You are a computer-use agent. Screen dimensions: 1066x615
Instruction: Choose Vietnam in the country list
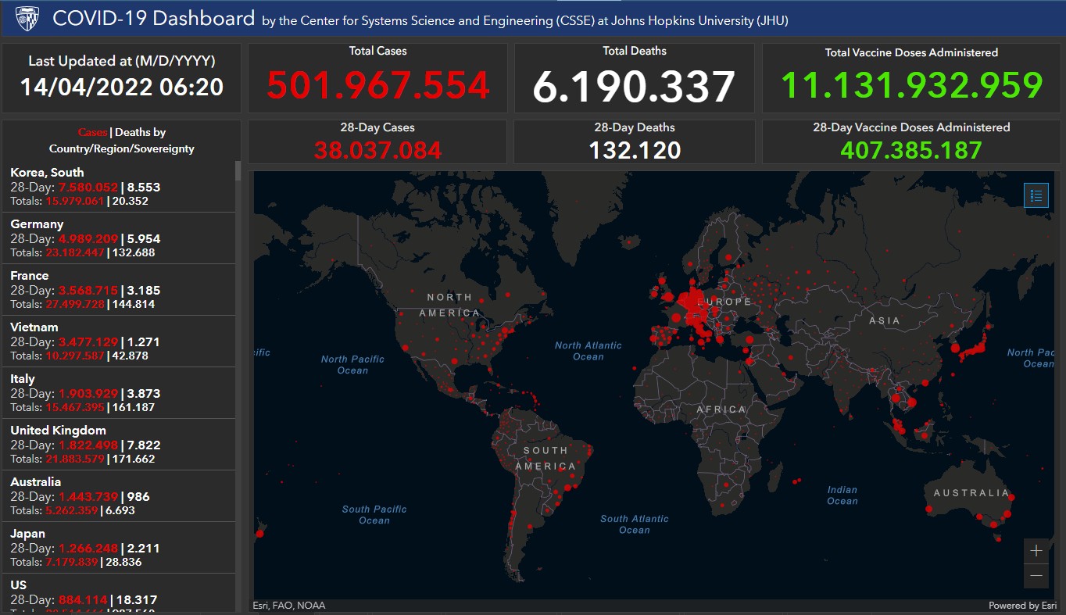(x=34, y=327)
